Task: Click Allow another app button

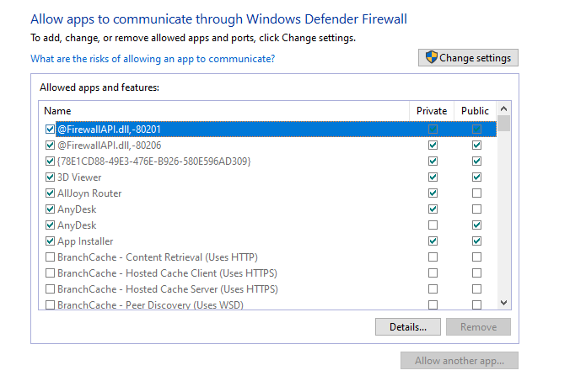Action: click(460, 361)
